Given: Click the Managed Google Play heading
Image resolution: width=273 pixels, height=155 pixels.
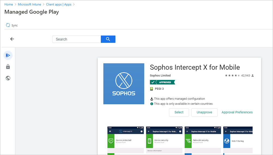Looking at the screenshot, I should 32,12.
